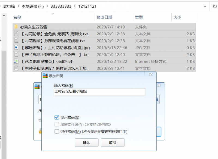Uncheck the 显示密码 checkbox
This screenshot has width=218, height=159.
[x=57, y=117]
